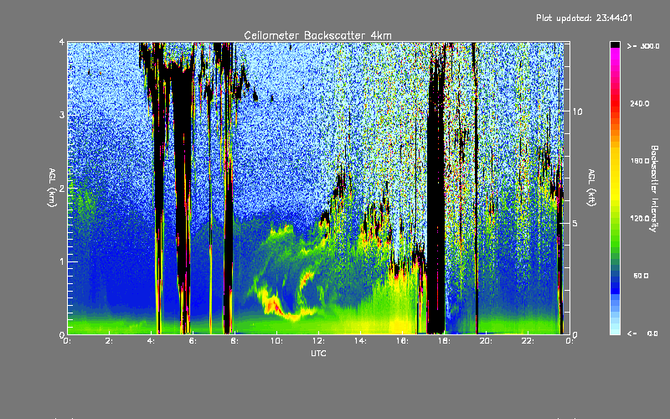
Task: Click the '1' km label on left axis
Action: tap(62, 261)
